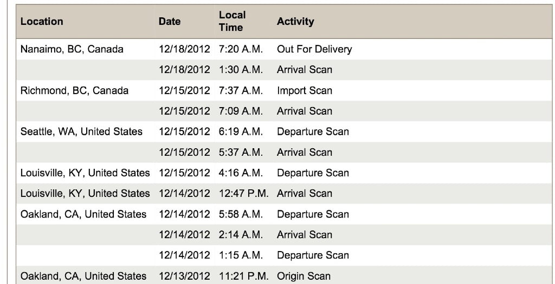Viewport: 555px width, 284px height.
Task: Click the Origin Scan activity
Action: [x=304, y=276]
